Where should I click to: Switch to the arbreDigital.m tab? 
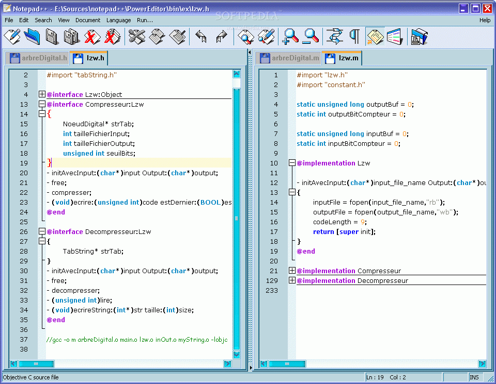coord(289,58)
